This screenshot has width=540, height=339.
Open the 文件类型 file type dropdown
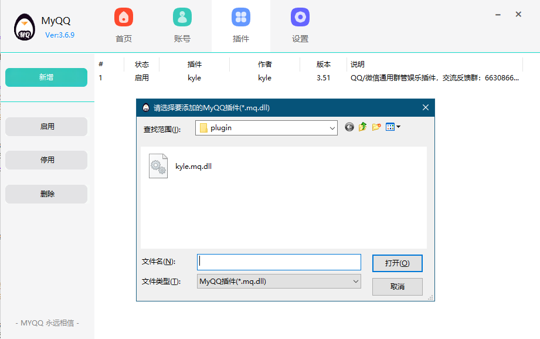click(279, 282)
